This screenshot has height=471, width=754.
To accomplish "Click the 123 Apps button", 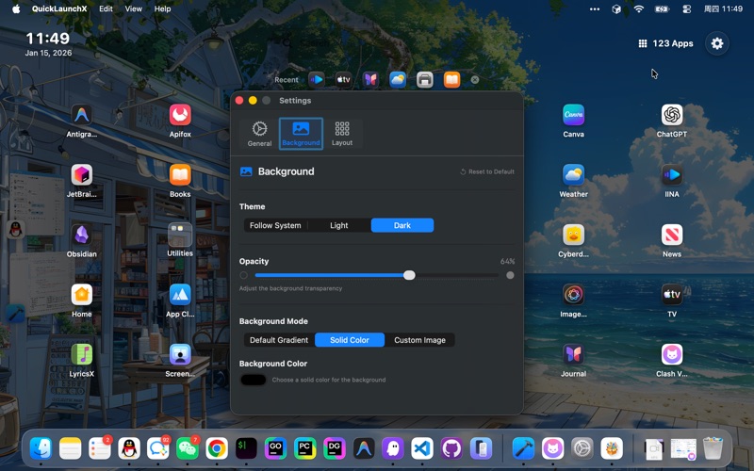I will point(665,43).
